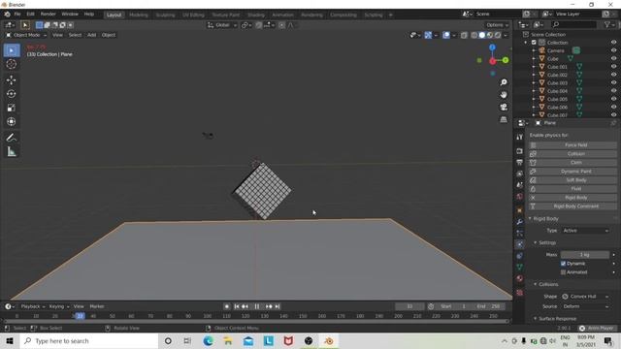This screenshot has width=621, height=349.
Task: Open Object Mode dropdown
Action: point(26,35)
